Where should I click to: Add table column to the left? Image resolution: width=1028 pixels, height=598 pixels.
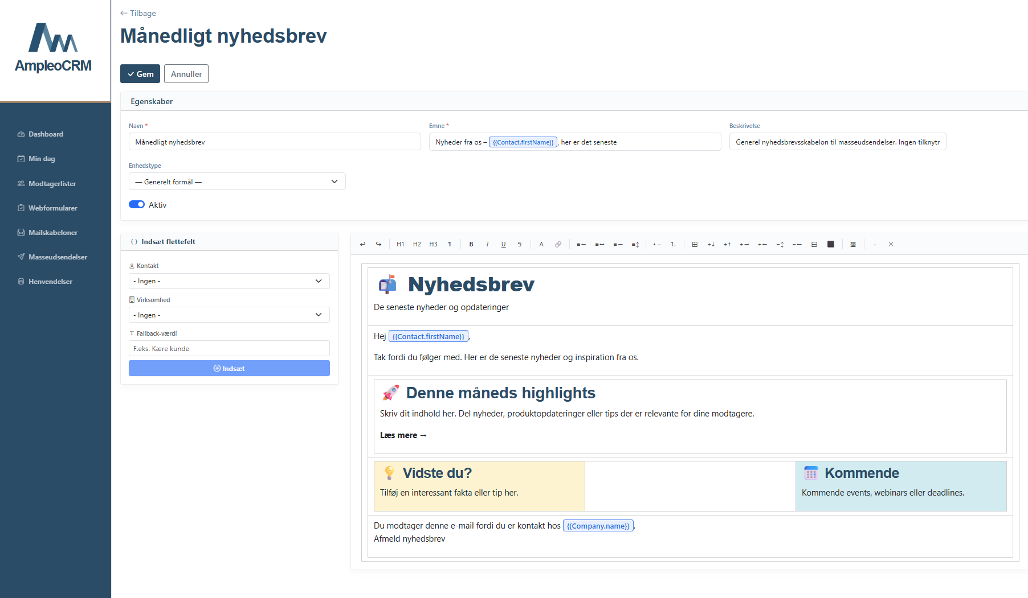(762, 244)
